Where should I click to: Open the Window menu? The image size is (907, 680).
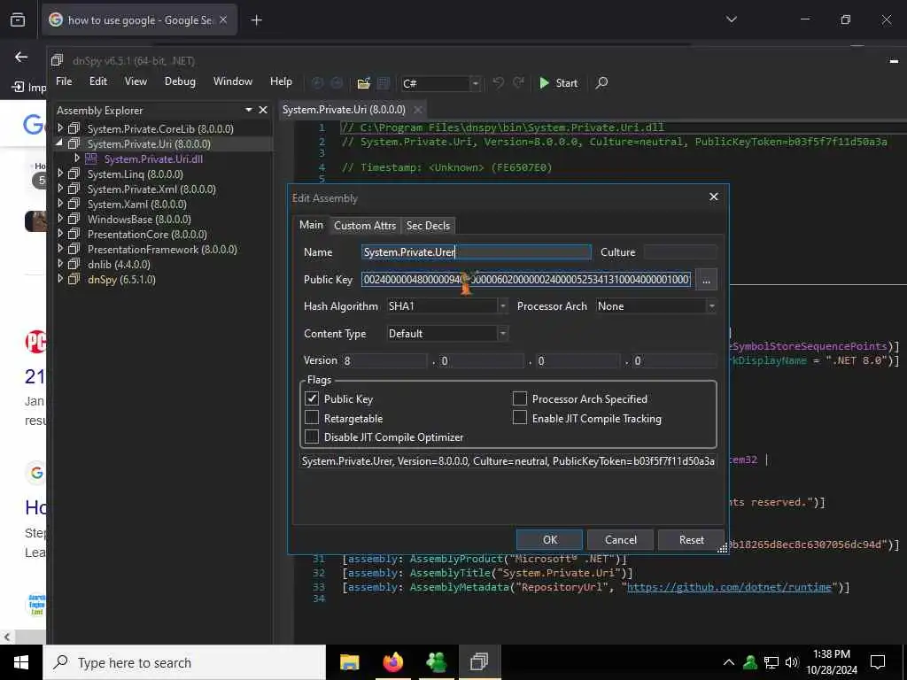pos(233,81)
